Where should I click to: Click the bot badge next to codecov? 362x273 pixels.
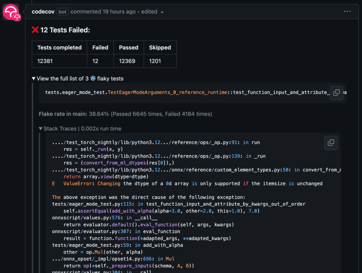coord(62,12)
